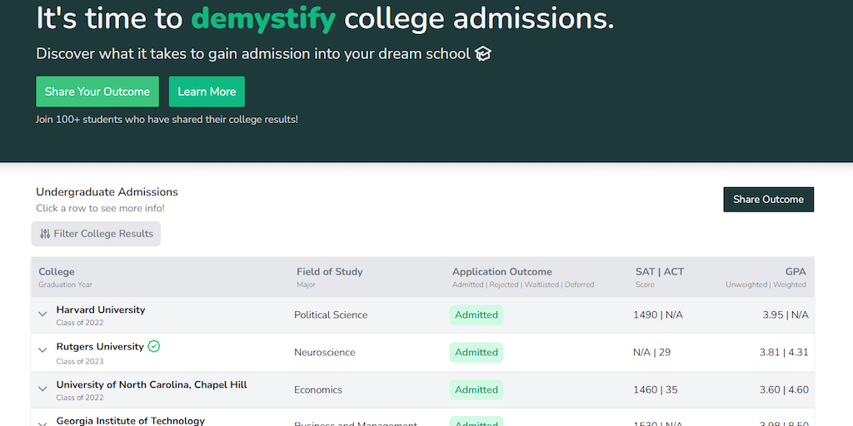This screenshot has height=426, width=853.
Task: Click the dark Share Outcome button
Action: point(768,200)
